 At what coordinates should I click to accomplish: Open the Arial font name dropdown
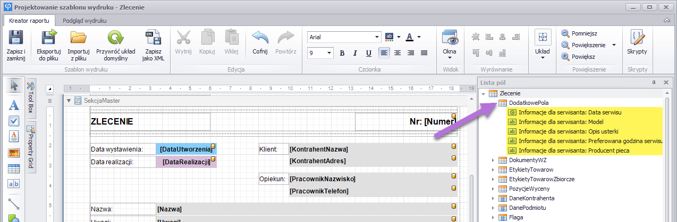click(377, 37)
